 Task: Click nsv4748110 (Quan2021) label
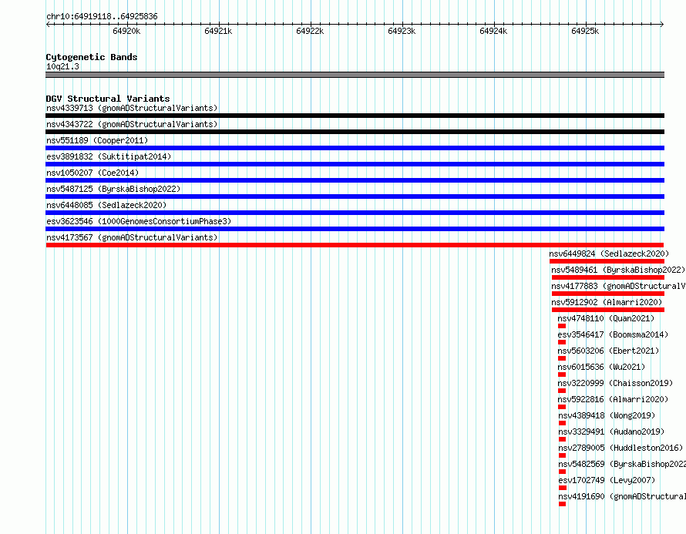click(x=606, y=318)
